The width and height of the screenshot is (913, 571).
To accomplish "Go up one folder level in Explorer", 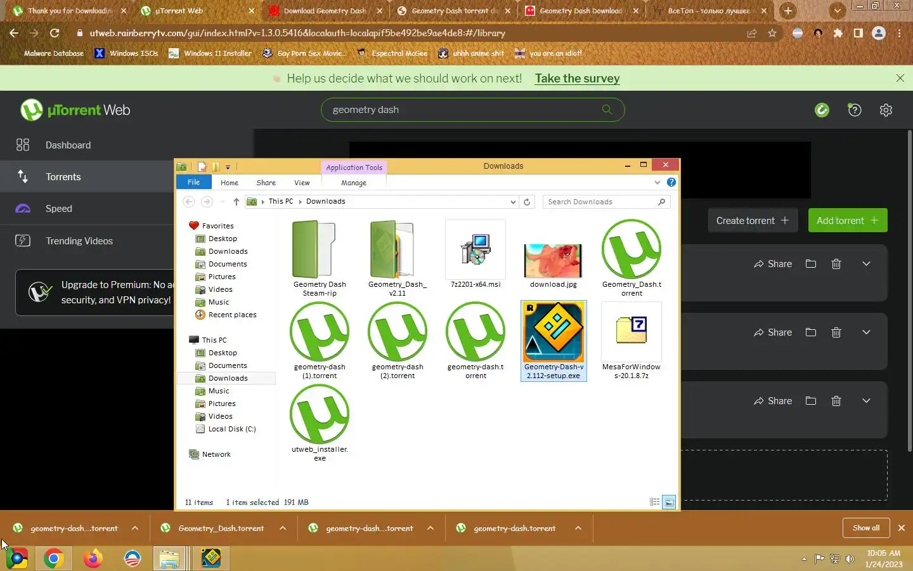I will pyautogui.click(x=236, y=202).
